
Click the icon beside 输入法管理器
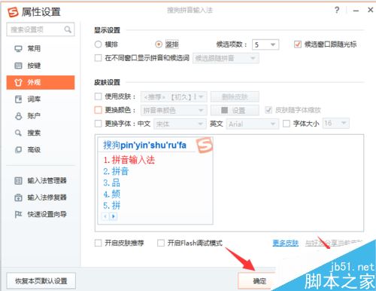point(18,181)
